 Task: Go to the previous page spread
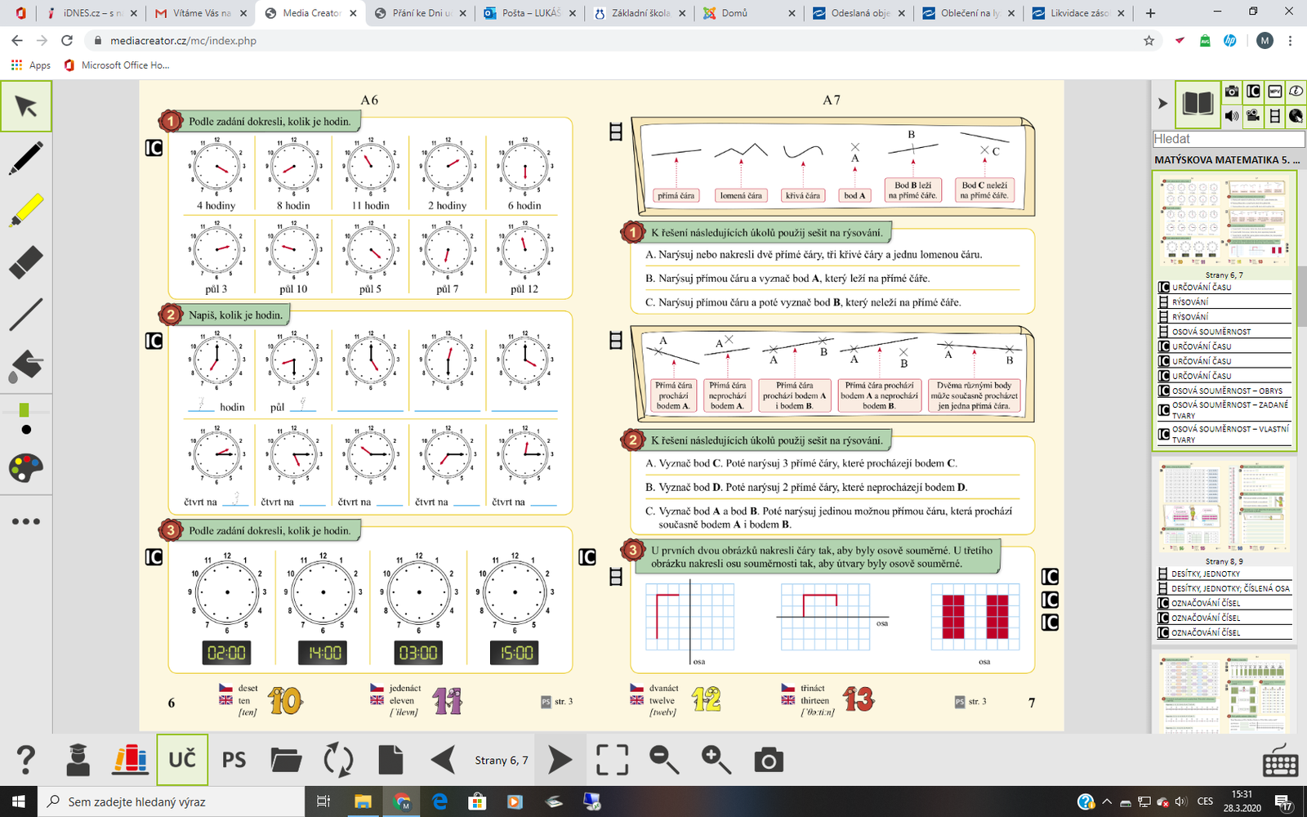tap(444, 760)
